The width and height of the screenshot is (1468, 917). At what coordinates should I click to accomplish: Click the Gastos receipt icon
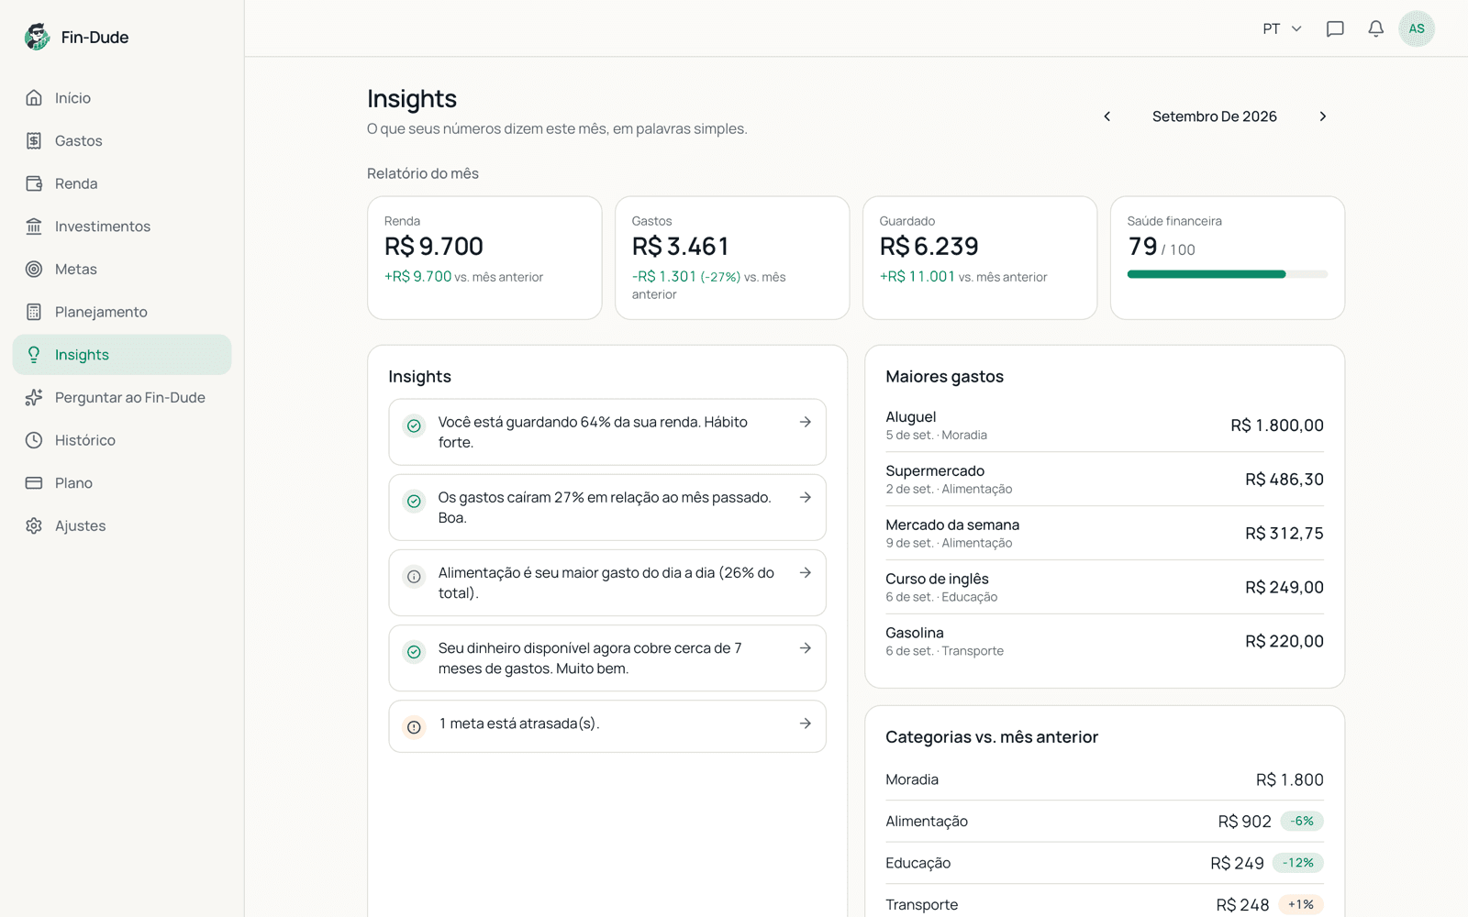pyautogui.click(x=34, y=140)
